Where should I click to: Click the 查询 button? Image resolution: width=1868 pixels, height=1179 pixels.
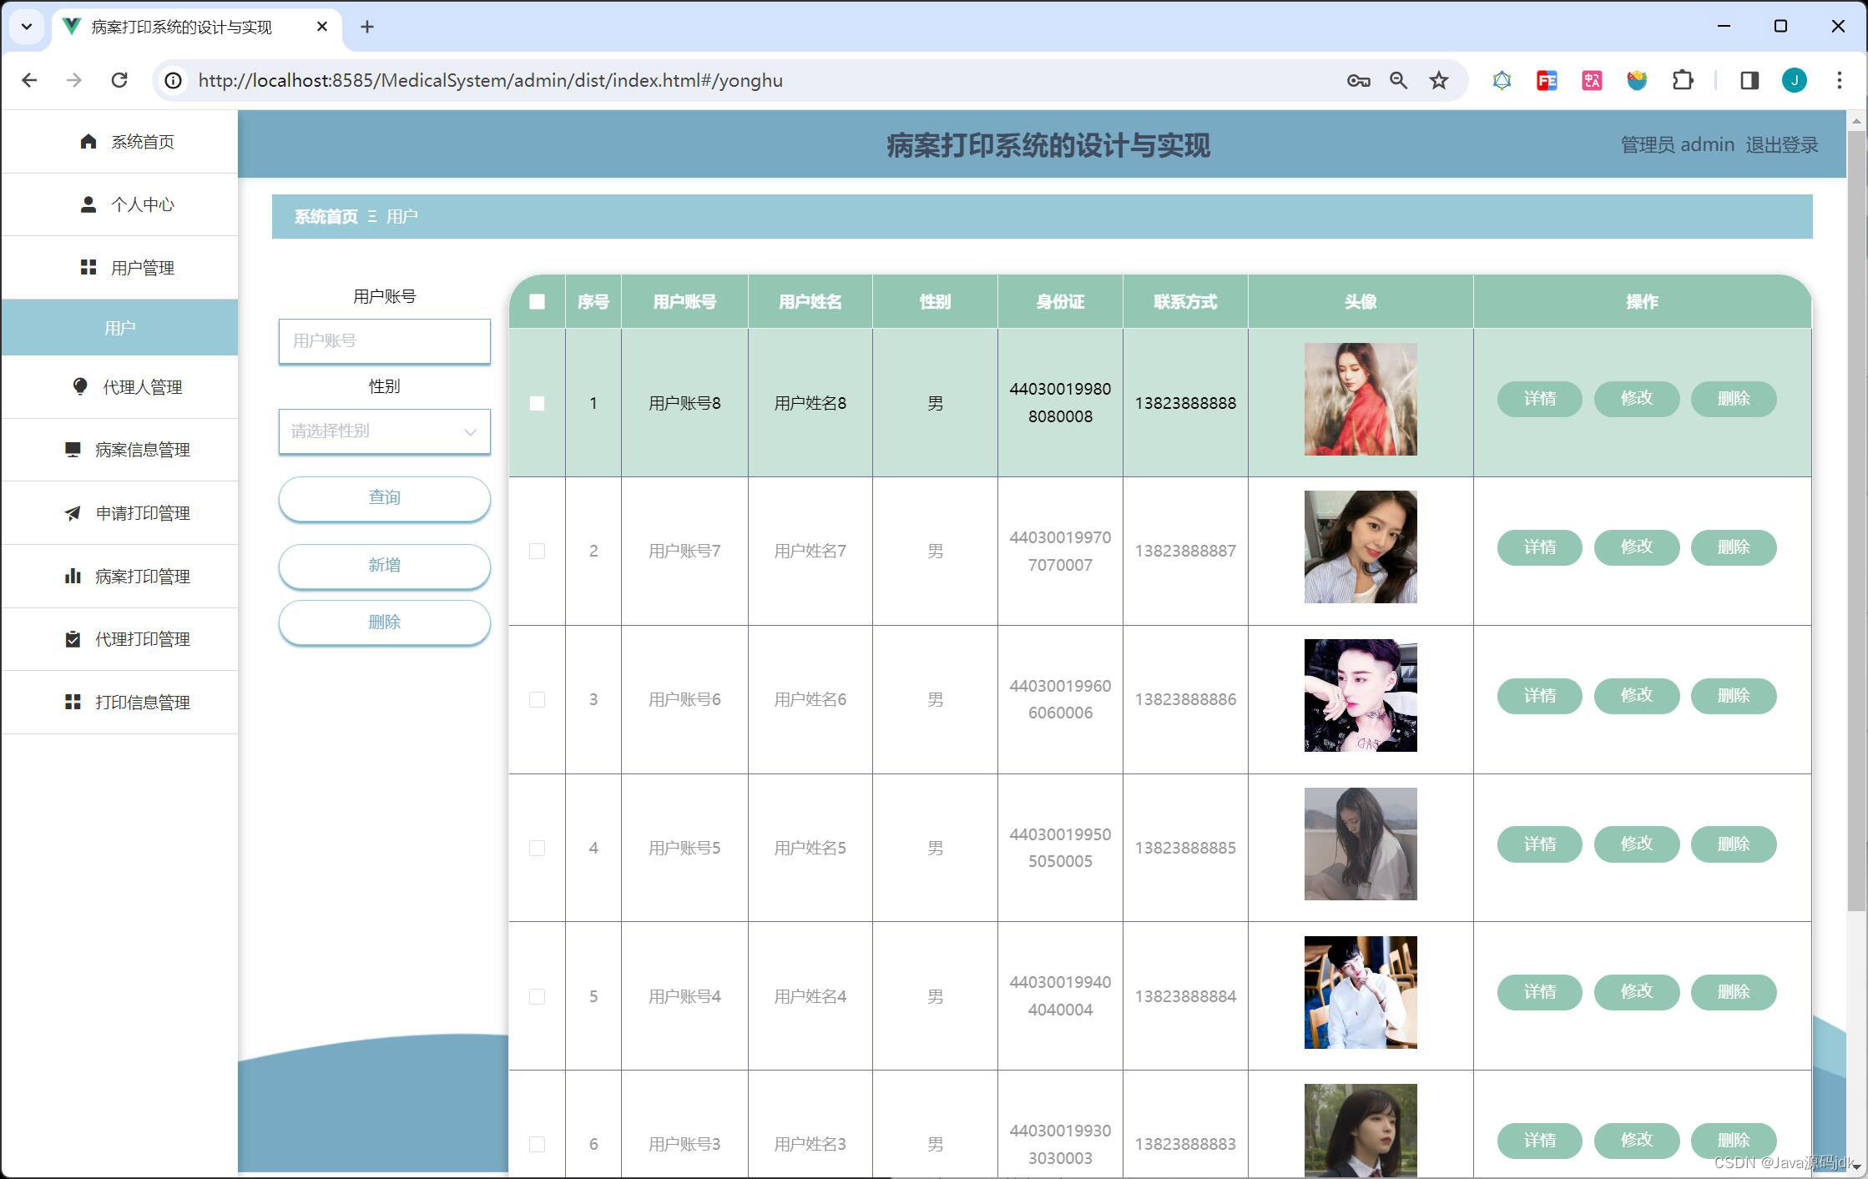(x=384, y=498)
